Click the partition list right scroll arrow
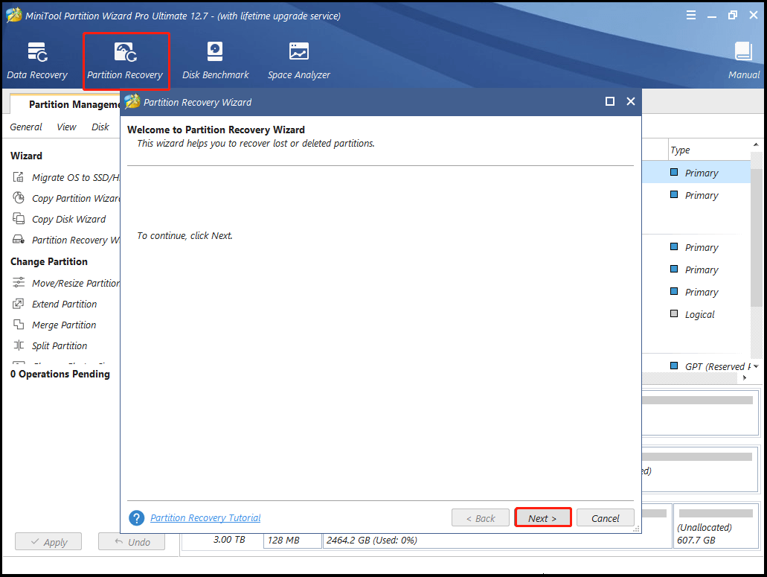Viewport: 767px width, 577px height. pyautogui.click(x=745, y=377)
